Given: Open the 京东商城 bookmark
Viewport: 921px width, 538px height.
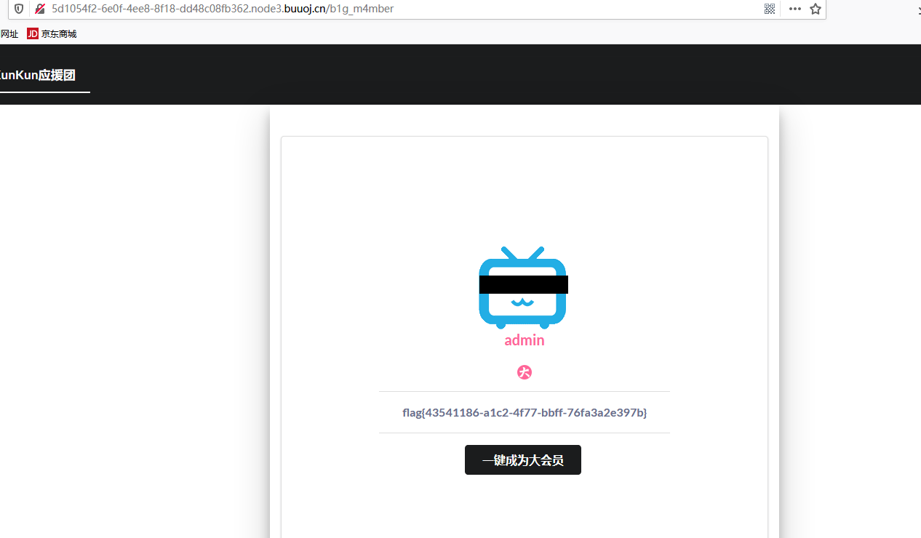Looking at the screenshot, I should [52, 33].
